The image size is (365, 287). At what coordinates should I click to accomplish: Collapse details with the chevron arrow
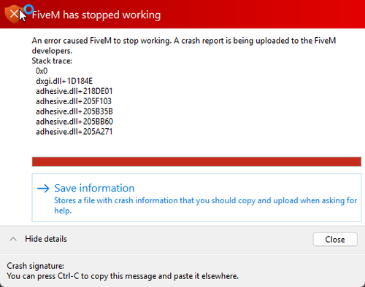tap(13, 239)
